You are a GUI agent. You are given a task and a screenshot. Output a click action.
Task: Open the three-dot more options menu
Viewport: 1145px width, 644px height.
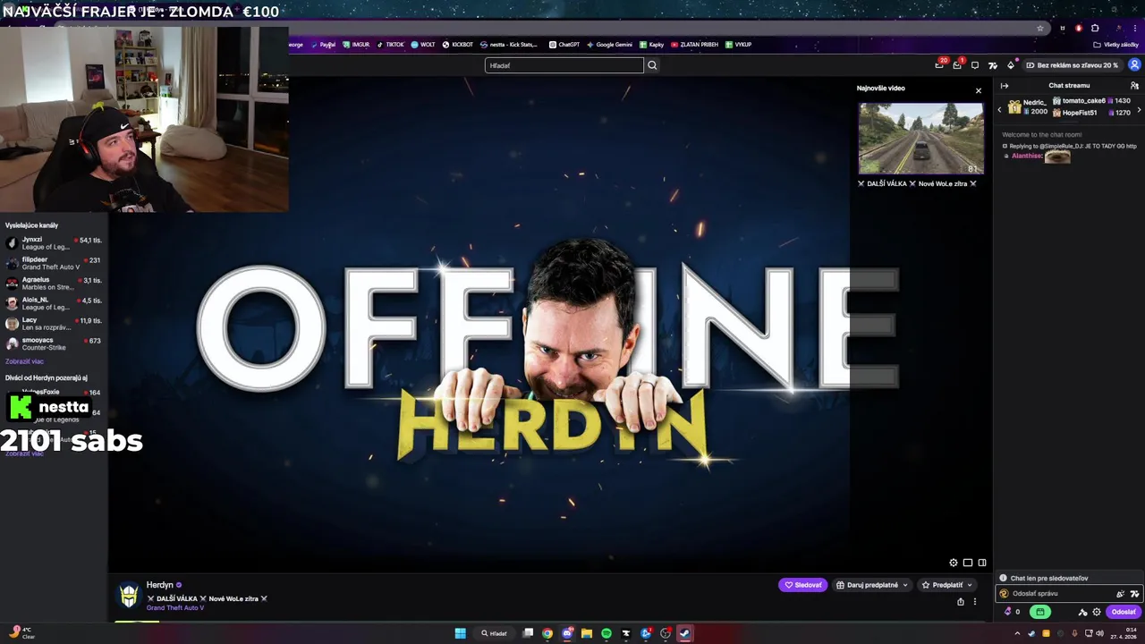click(975, 602)
